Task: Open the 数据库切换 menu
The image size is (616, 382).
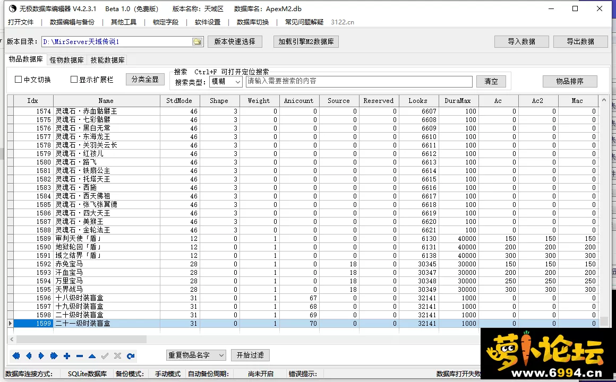Action: coord(253,22)
